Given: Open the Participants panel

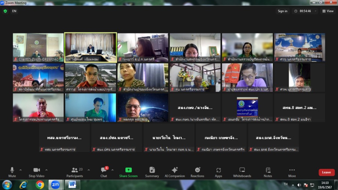Looking at the screenshot, I should pyautogui.click(x=74, y=171).
